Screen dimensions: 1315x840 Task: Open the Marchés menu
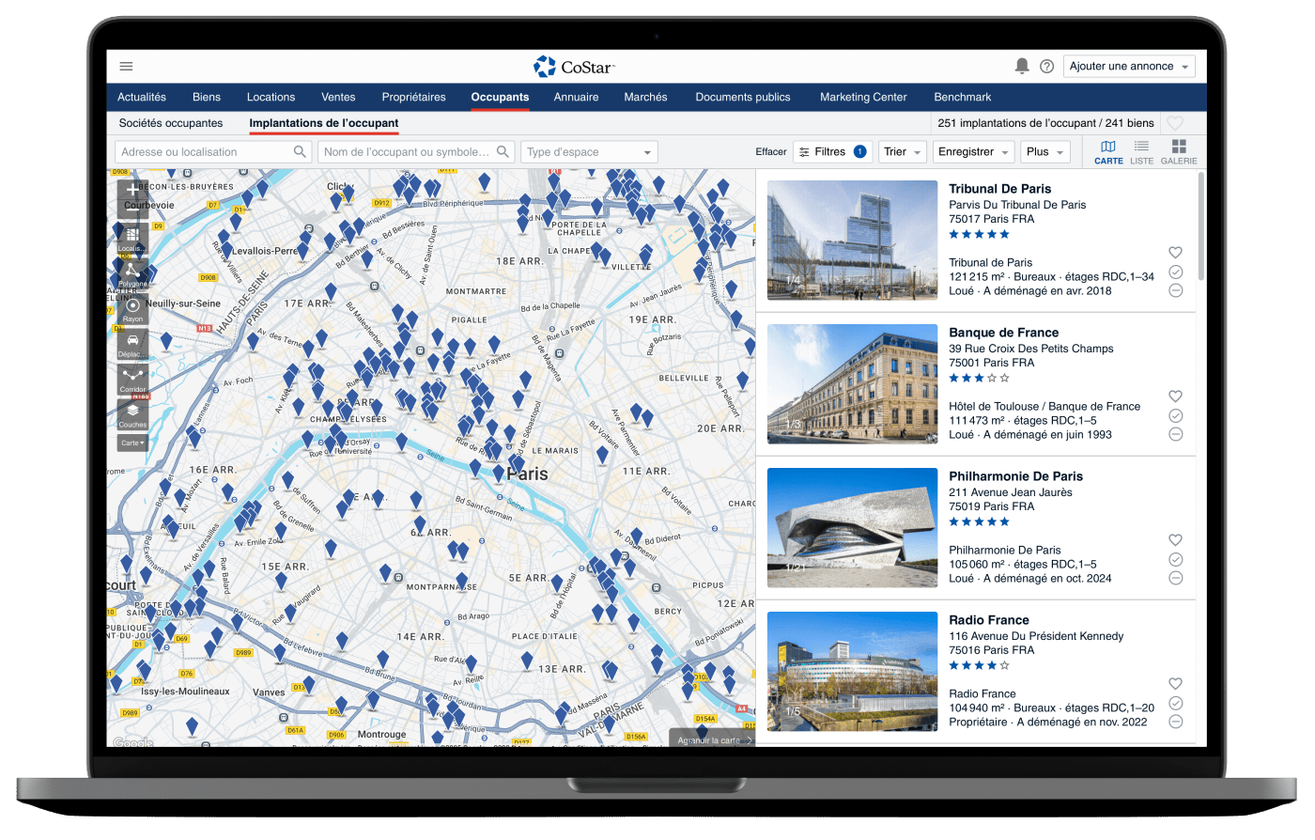point(645,97)
